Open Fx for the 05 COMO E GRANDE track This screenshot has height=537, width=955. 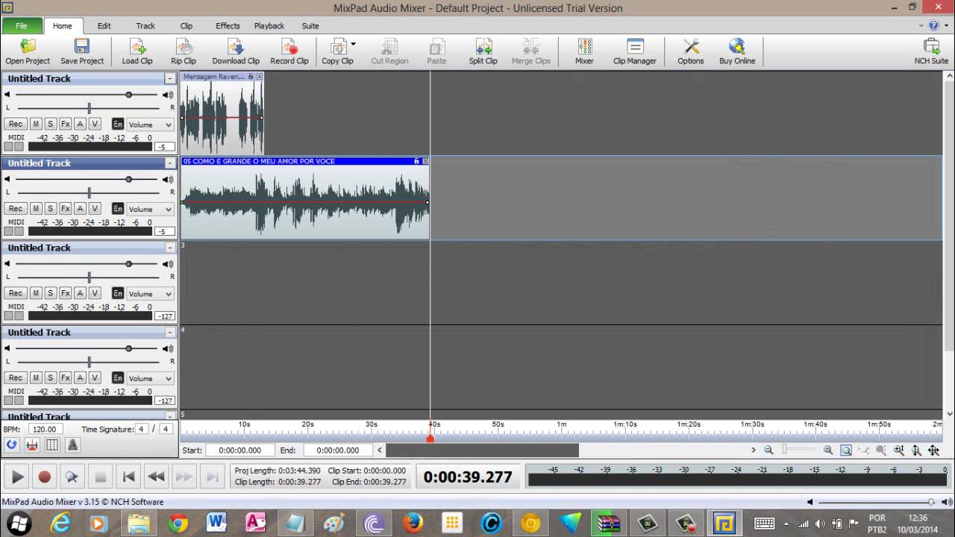pyautogui.click(x=65, y=208)
